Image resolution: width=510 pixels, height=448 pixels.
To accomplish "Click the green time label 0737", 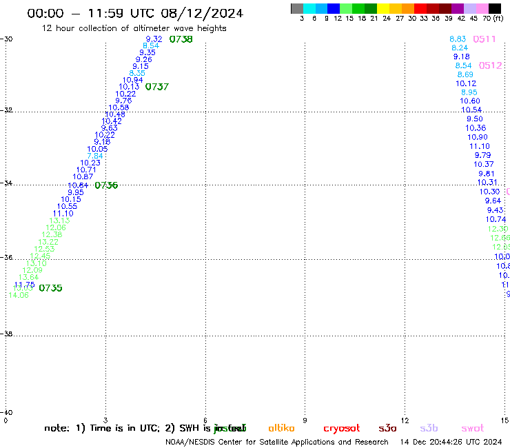I will 156,87.
